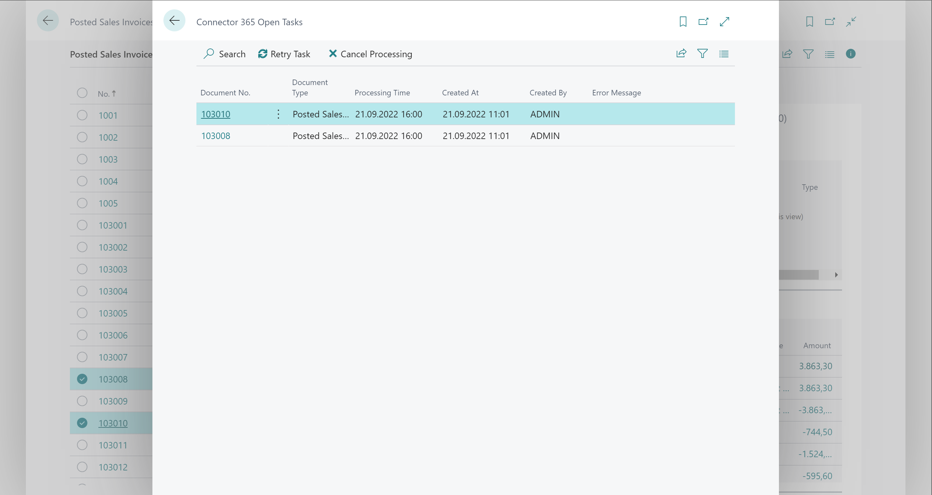
Task: Toggle select-all circle in No. header
Action: pyautogui.click(x=82, y=93)
